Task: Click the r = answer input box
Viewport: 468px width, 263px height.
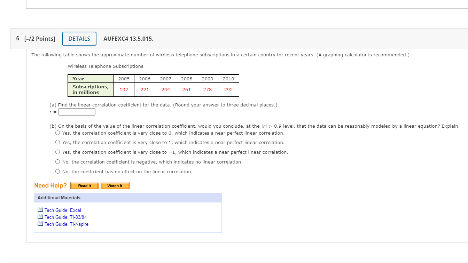Action: click(77, 112)
